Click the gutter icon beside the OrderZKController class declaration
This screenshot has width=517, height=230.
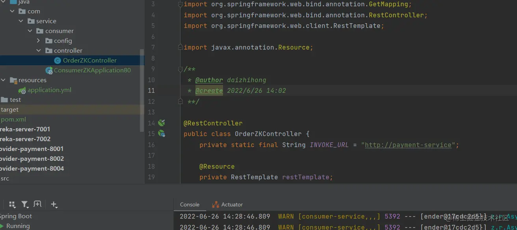(162, 134)
